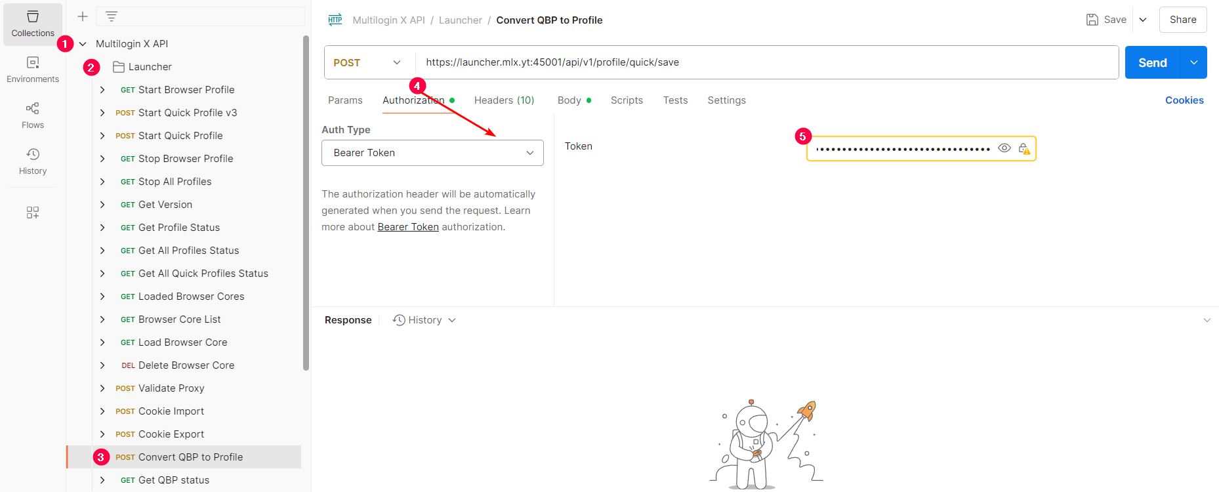Open the Bearer Token documentation link
Image resolution: width=1219 pixels, height=492 pixels.
click(408, 227)
